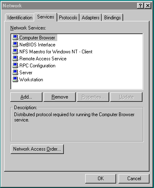Click the RPC Configuration icon
154x188 pixels.
pyautogui.click(x=15, y=65)
